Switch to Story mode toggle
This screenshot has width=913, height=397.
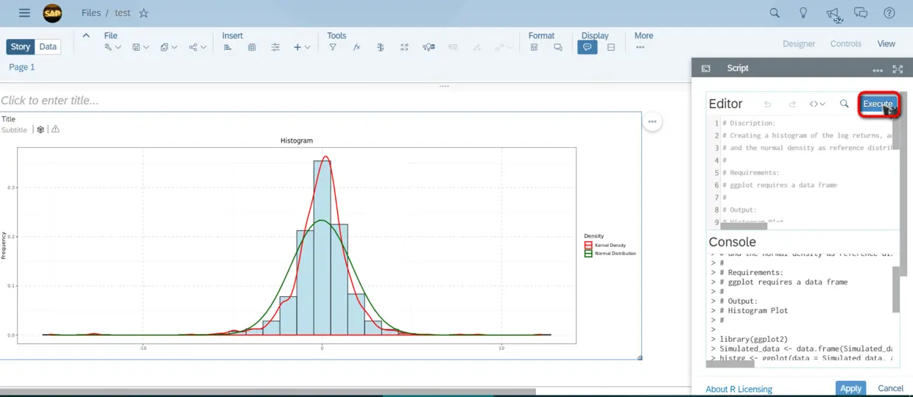(x=21, y=46)
